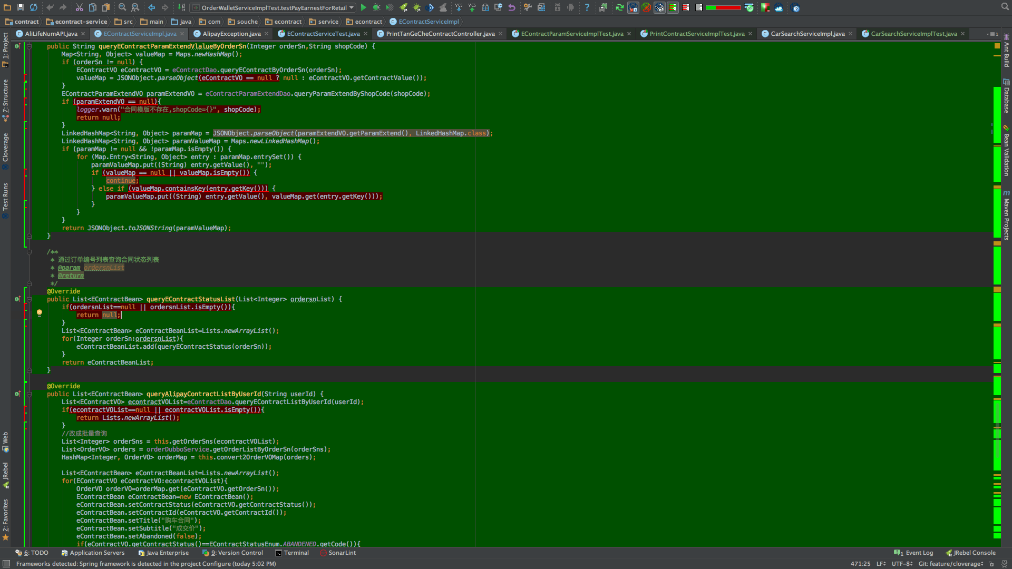Image resolution: width=1012 pixels, height=569 pixels.
Task: Click the Copy icon in toolbar
Action: click(x=93, y=7)
